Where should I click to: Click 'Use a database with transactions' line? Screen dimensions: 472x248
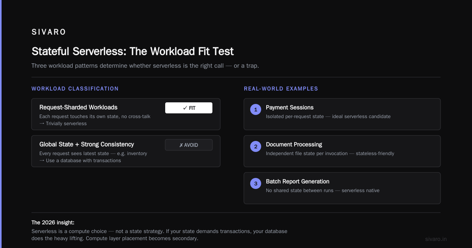click(80, 161)
